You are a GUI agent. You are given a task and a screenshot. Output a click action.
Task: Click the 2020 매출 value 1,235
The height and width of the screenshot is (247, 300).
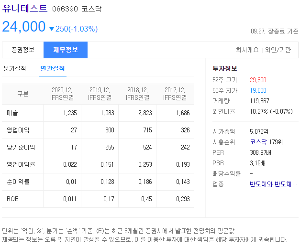tap(70, 113)
